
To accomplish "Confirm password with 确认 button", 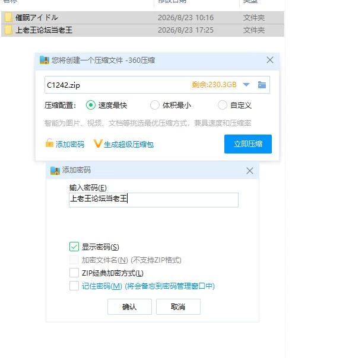I will pyautogui.click(x=129, y=306).
